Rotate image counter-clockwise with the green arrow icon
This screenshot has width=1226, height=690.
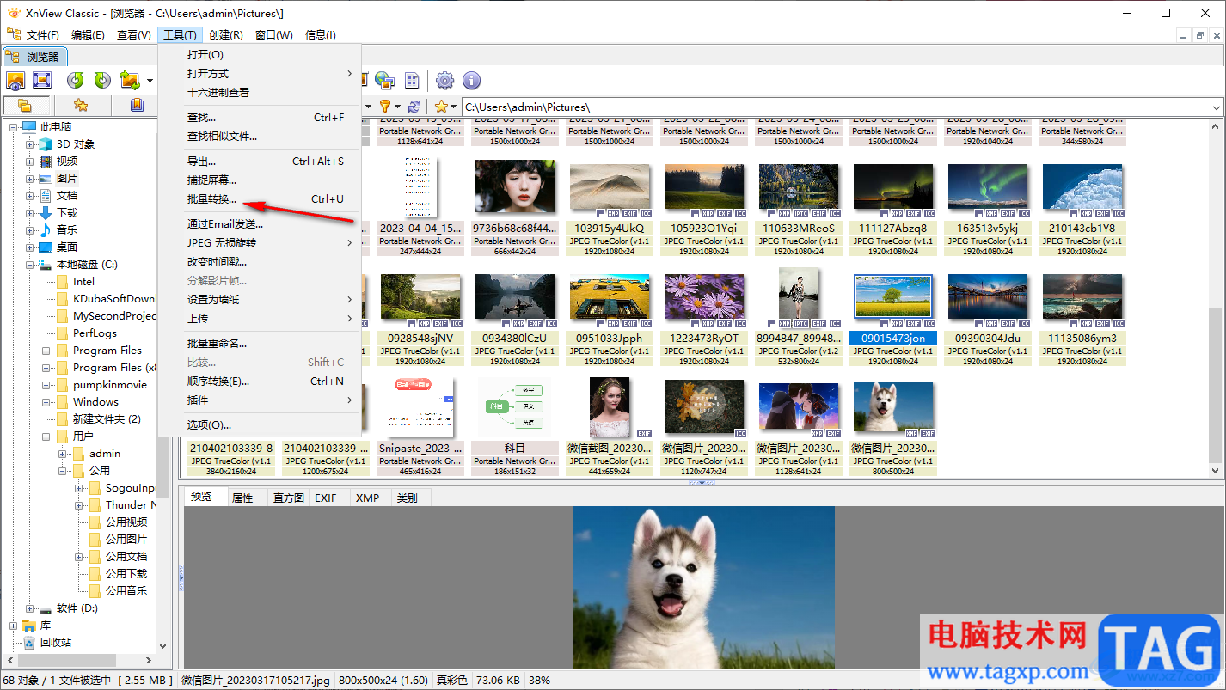76,80
